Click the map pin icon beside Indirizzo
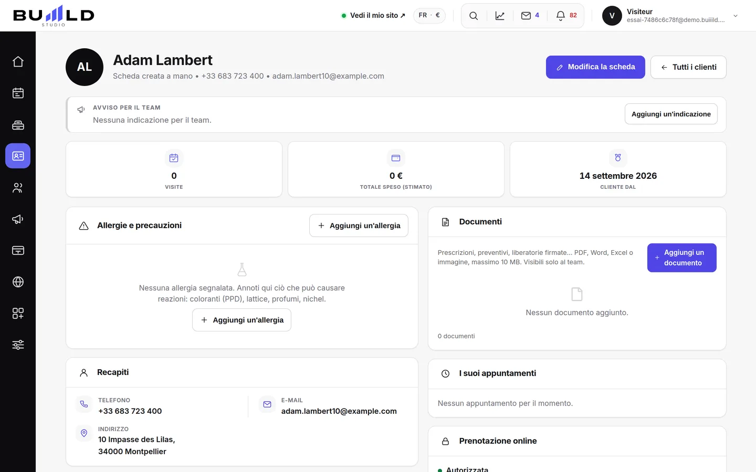 84,433
